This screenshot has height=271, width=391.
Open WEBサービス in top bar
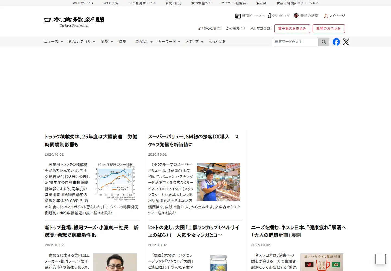83,3
